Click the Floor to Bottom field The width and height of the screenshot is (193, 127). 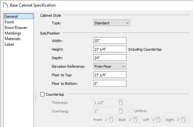tap(110, 83)
